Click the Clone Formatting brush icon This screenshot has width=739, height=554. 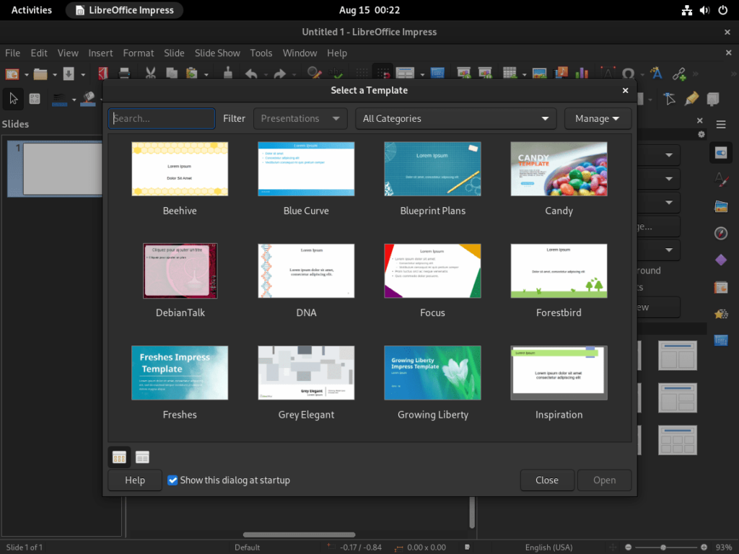[x=228, y=74]
